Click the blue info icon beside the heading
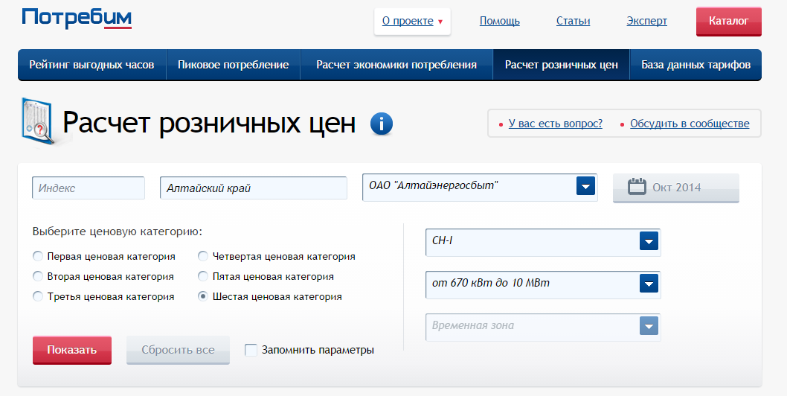 point(382,124)
